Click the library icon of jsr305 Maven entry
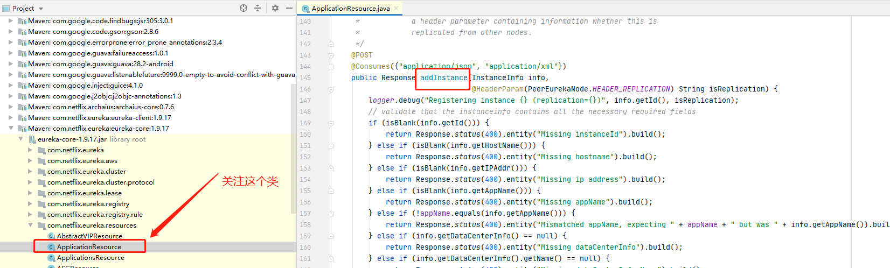890x268 pixels. click(x=23, y=21)
